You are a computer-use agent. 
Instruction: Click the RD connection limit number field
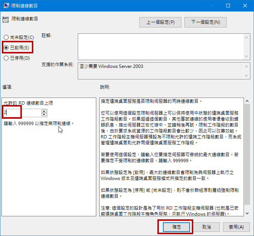click(x=21, y=113)
